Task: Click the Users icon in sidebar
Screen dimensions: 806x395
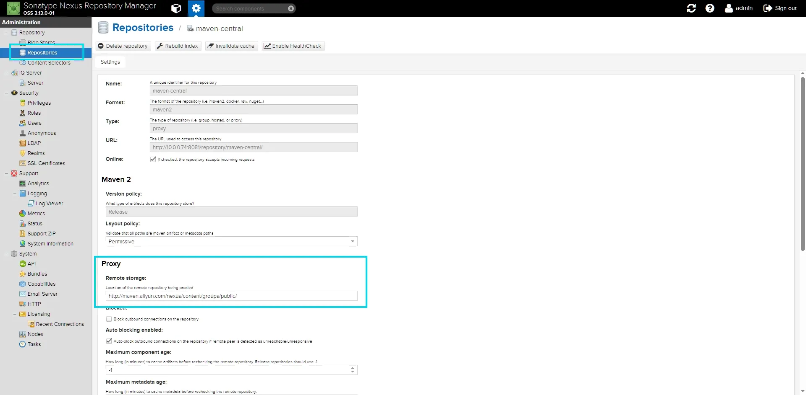Action: click(x=23, y=123)
